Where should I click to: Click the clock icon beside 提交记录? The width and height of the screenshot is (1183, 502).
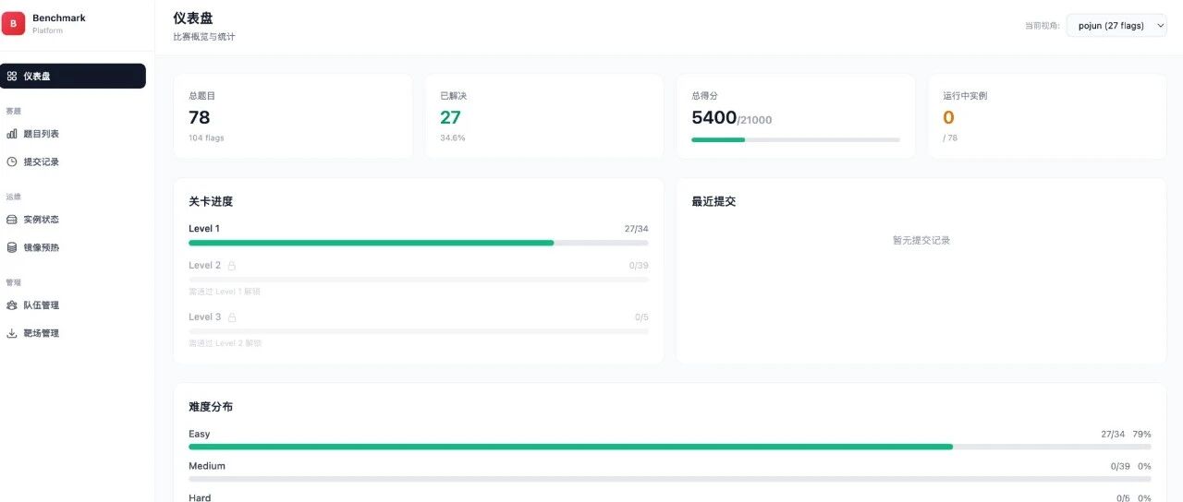pyautogui.click(x=12, y=161)
